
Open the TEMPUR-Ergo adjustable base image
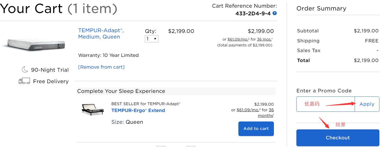[93, 109]
